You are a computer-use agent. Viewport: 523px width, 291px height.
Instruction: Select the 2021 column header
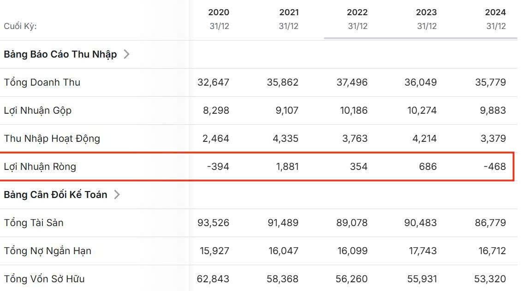[x=289, y=12]
